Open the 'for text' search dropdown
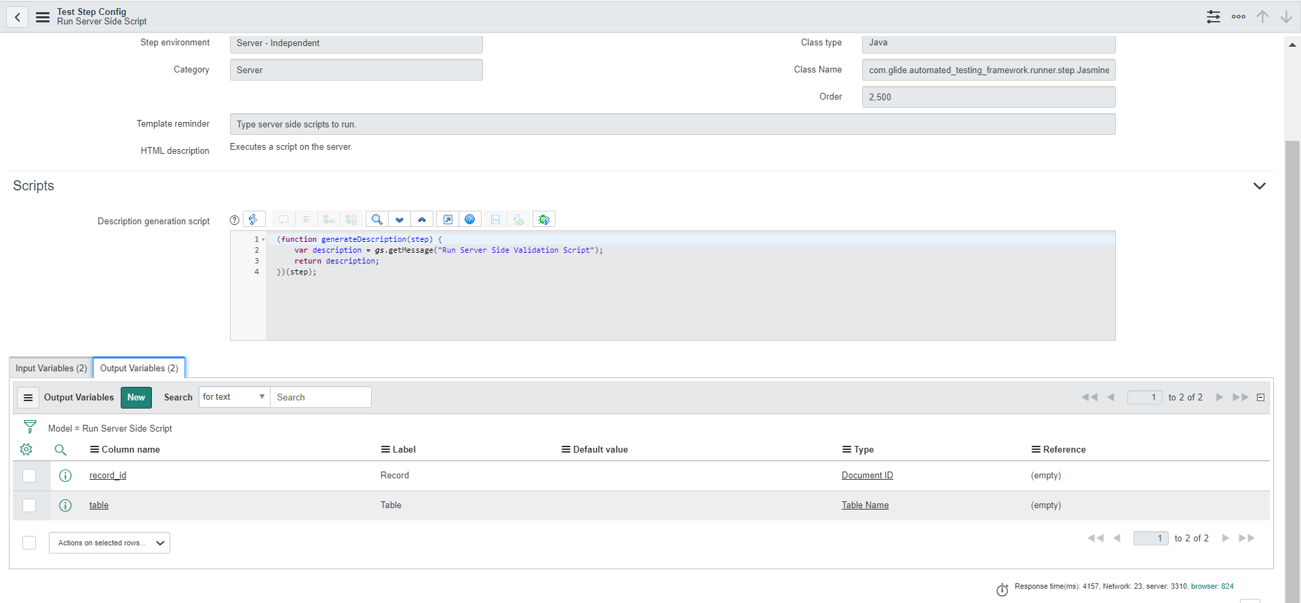Viewport: 1301px width, 603px height. click(233, 397)
